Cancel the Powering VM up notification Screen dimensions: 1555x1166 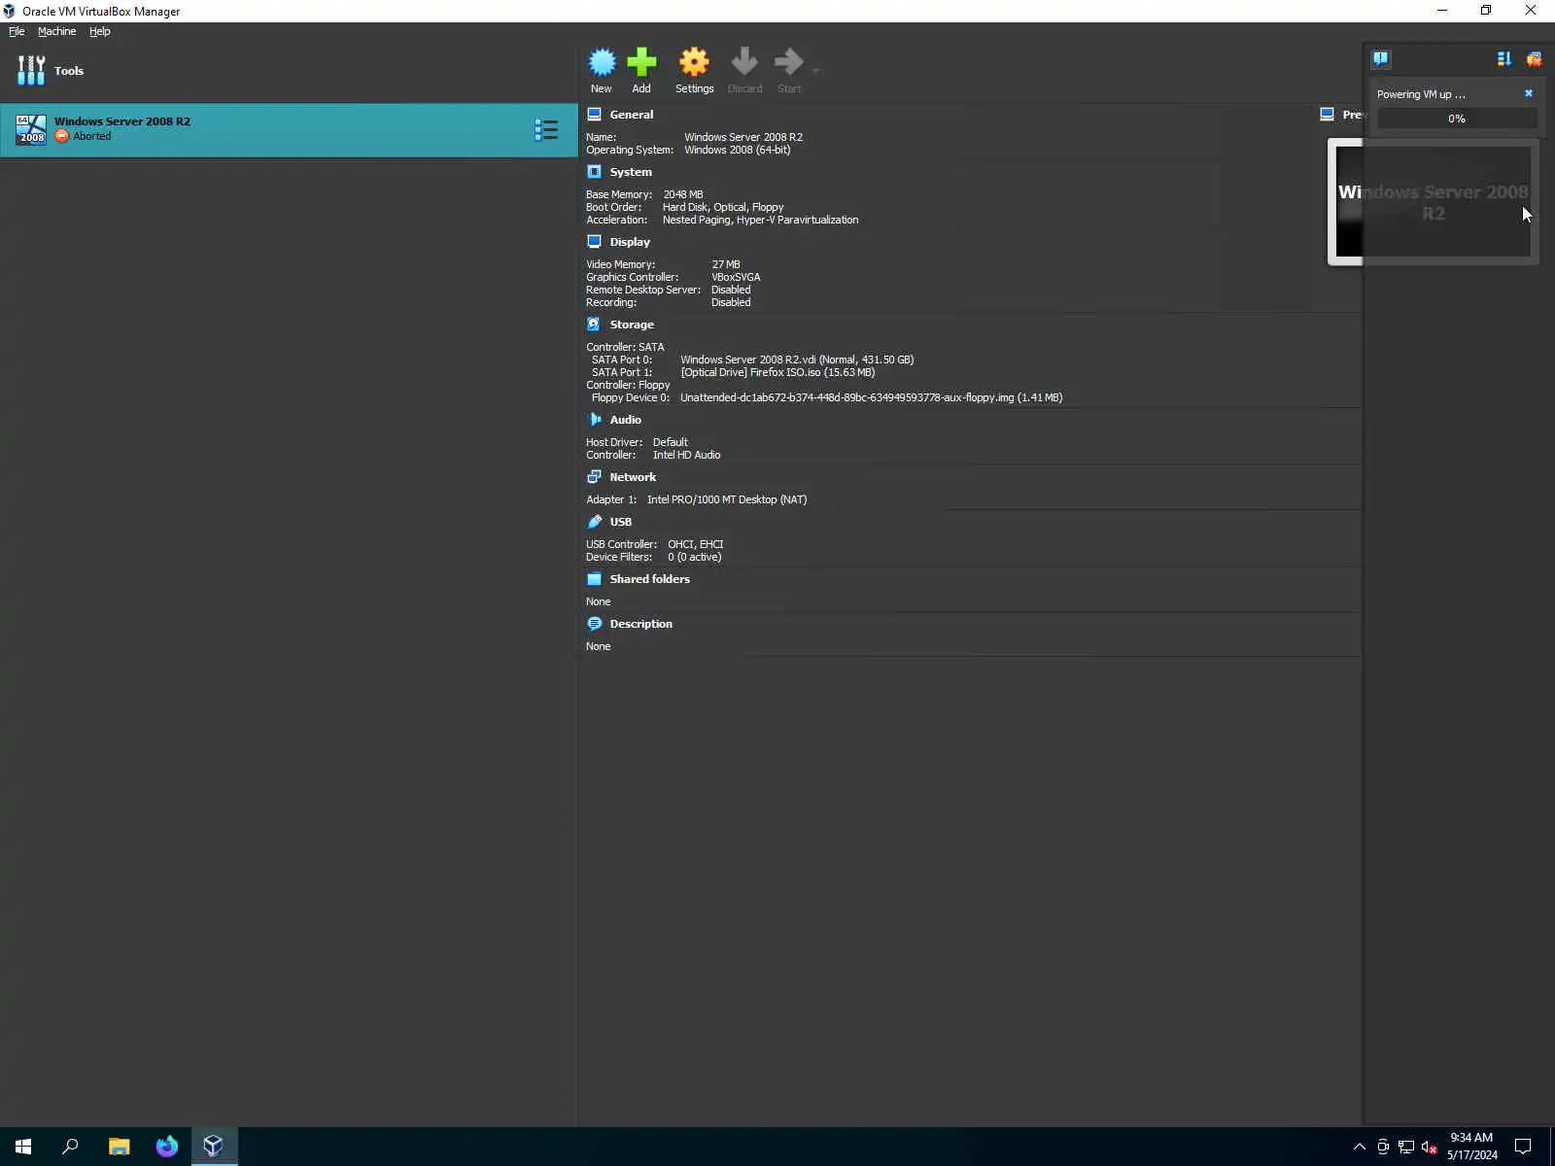pos(1529,93)
